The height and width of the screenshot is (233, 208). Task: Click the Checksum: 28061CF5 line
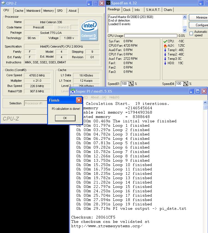(x=93, y=217)
